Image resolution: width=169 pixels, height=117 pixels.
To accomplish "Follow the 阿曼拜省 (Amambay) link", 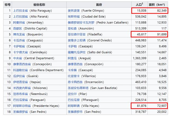I will point(19,23).
